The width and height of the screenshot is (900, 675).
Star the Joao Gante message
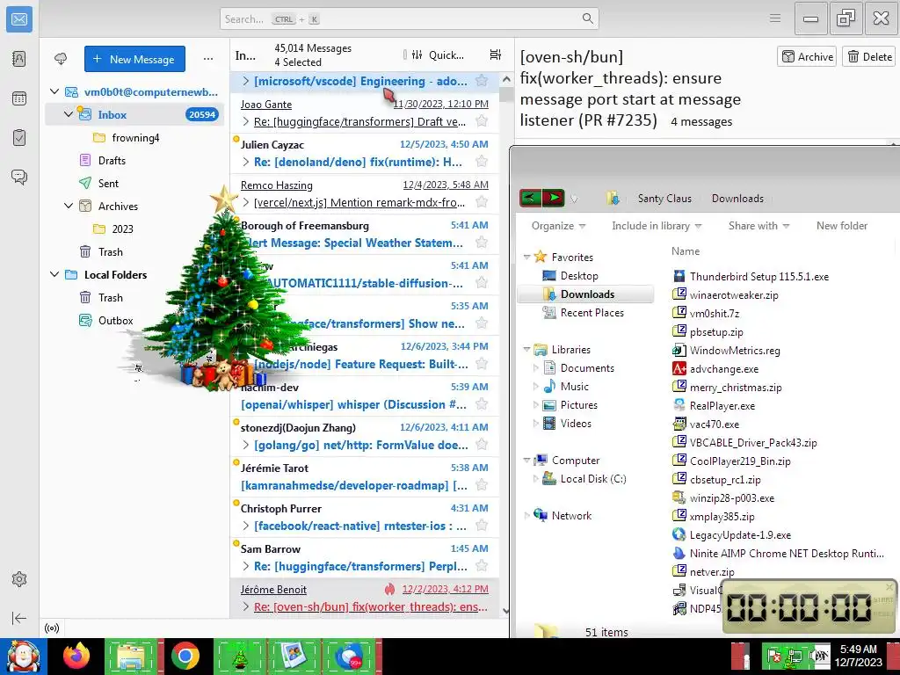tap(482, 121)
